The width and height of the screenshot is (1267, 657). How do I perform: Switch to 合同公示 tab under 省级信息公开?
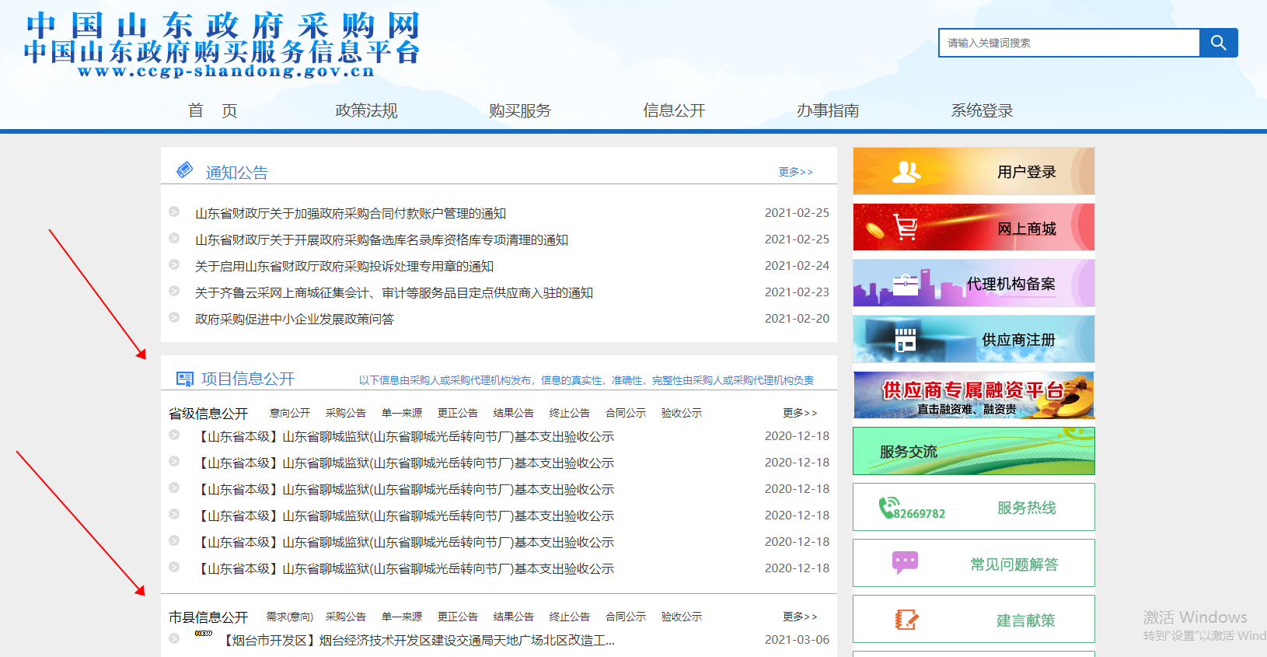coord(626,413)
